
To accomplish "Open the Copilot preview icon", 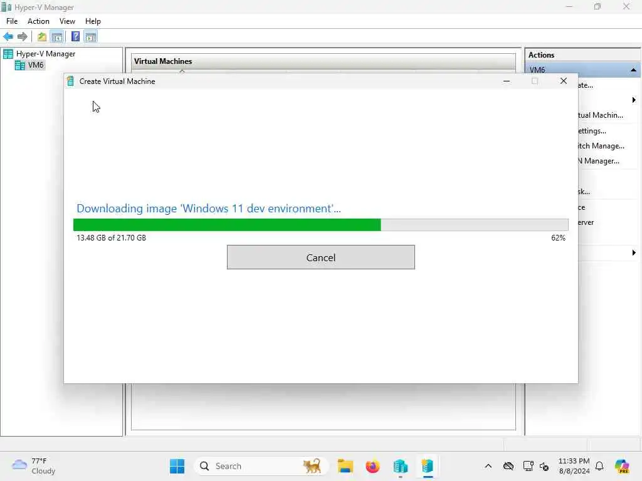I will click(x=621, y=466).
